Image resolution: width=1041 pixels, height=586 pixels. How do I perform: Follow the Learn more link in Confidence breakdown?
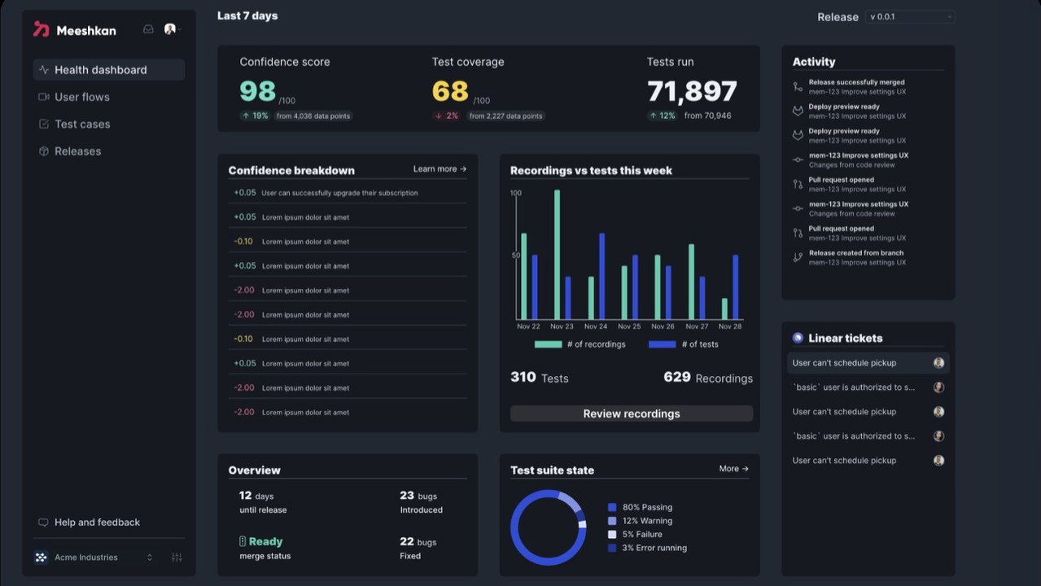click(x=440, y=169)
